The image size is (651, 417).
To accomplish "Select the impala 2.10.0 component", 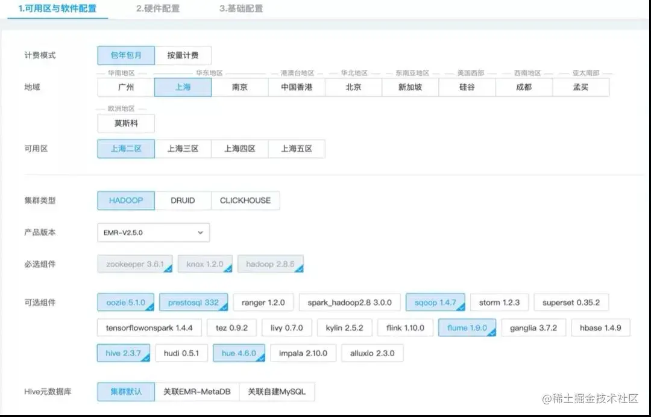I will coord(303,353).
